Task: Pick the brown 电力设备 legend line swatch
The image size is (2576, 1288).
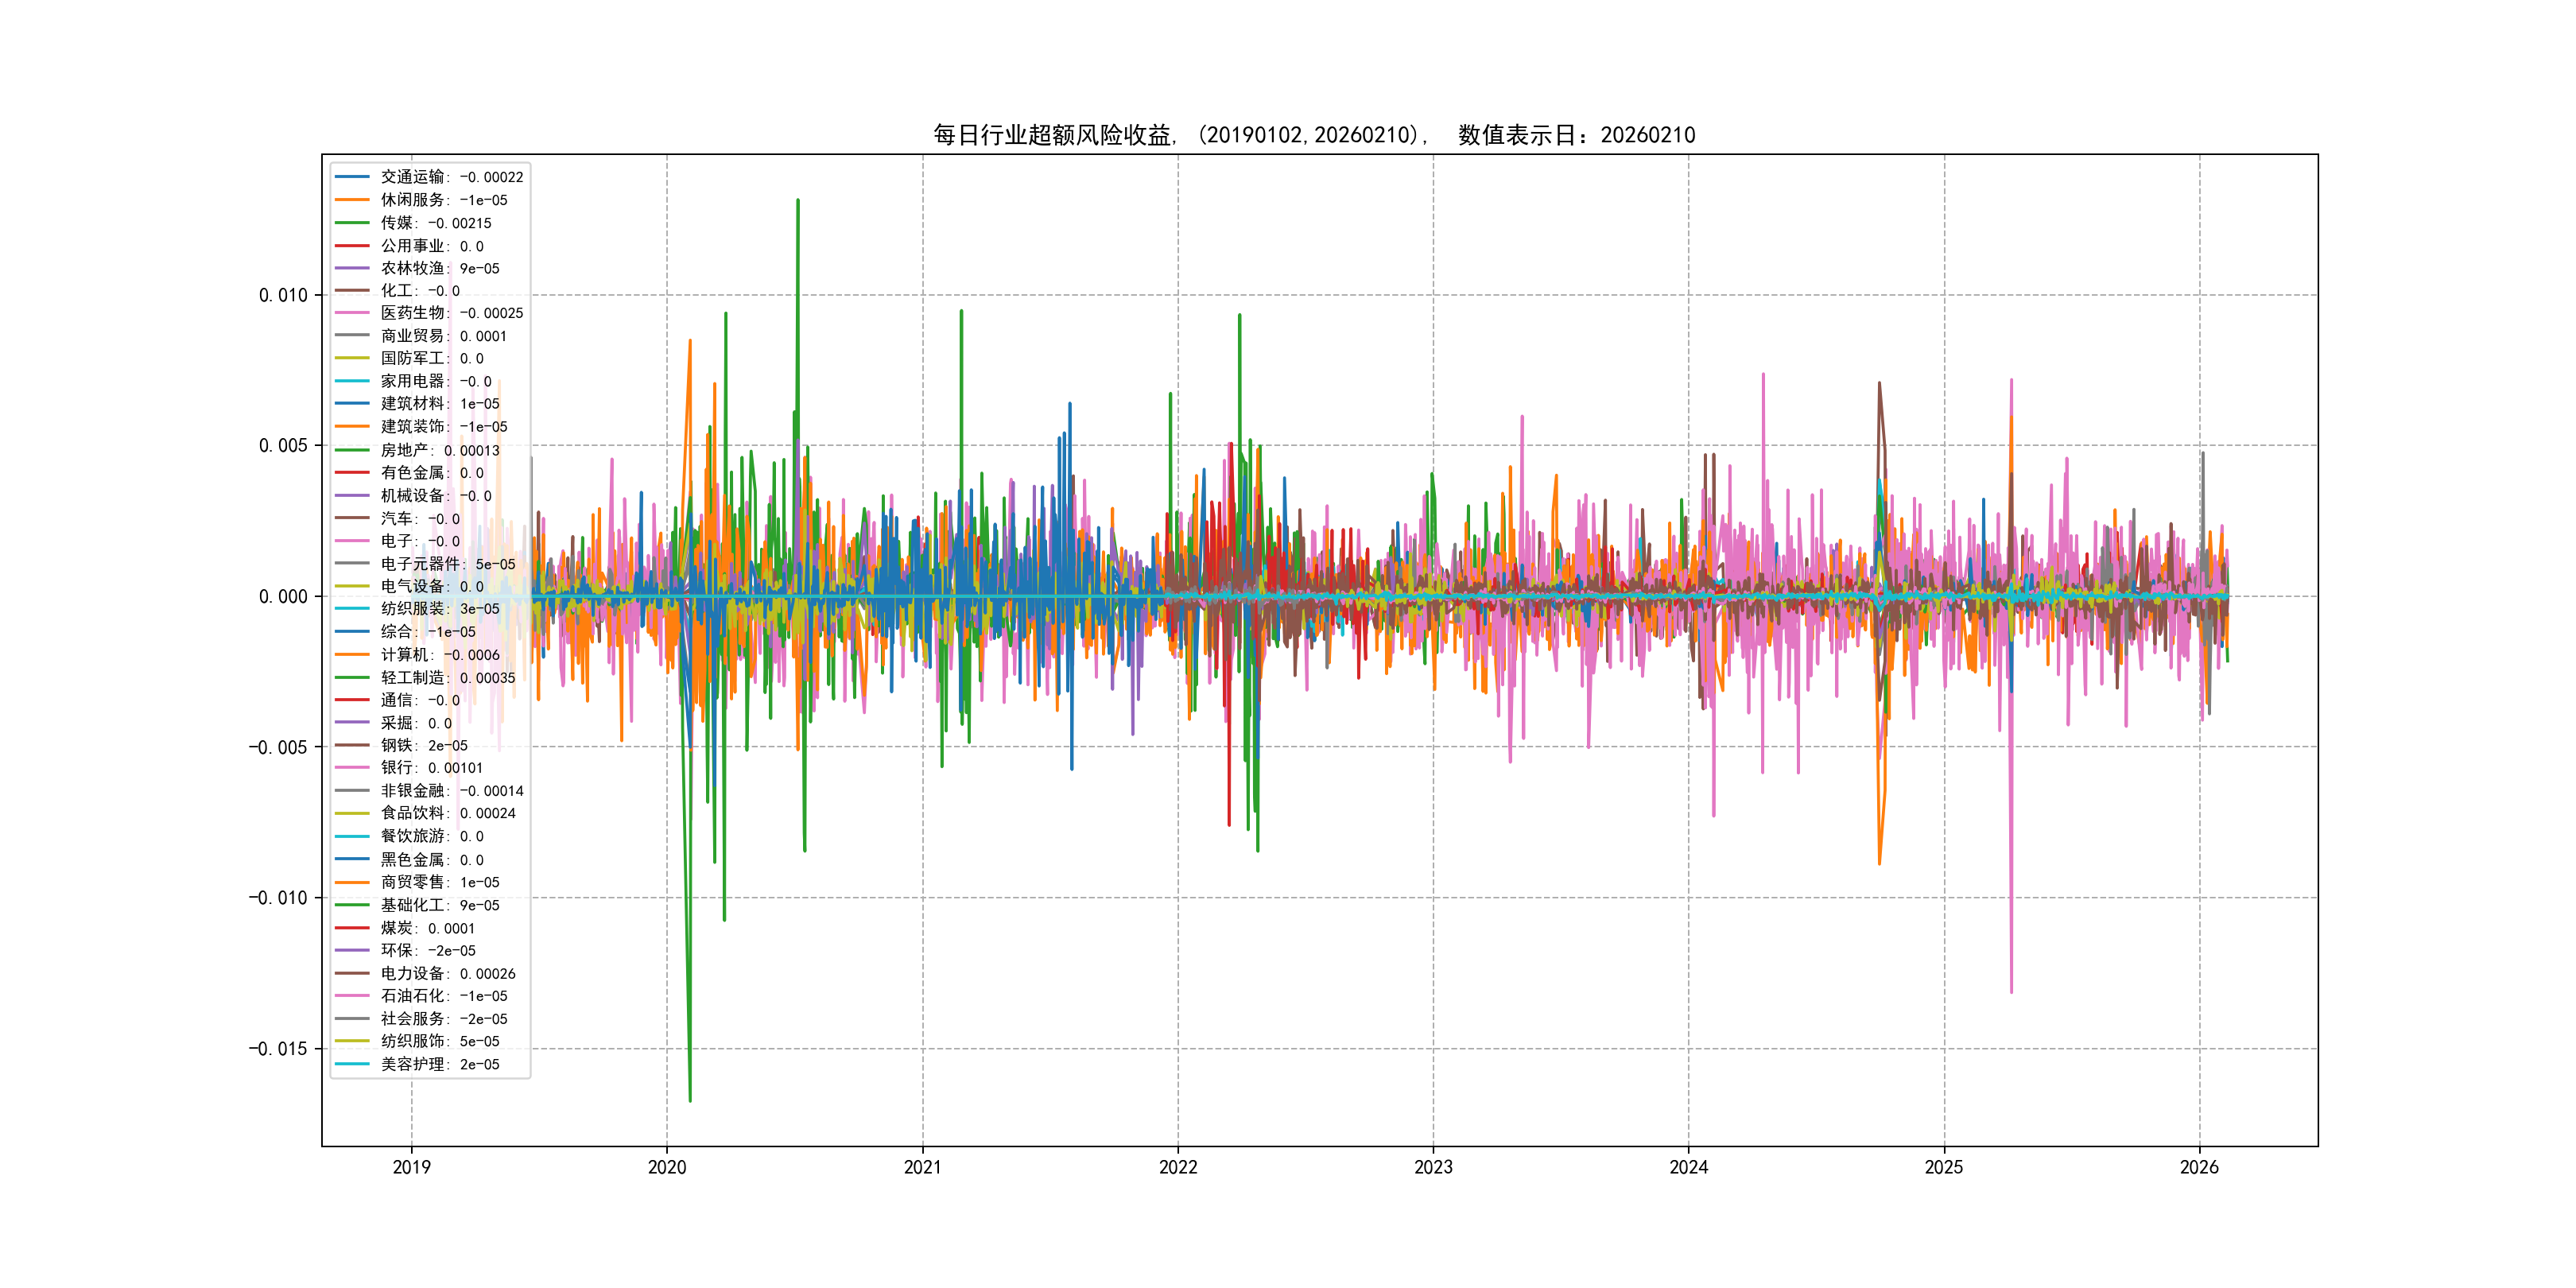Action: pyautogui.click(x=352, y=973)
